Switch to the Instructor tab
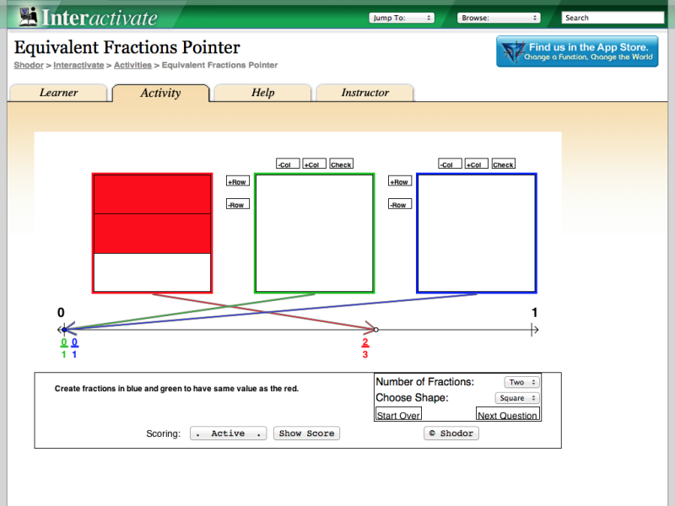The height and width of the screenshot is (506, 675). point(365,93)
